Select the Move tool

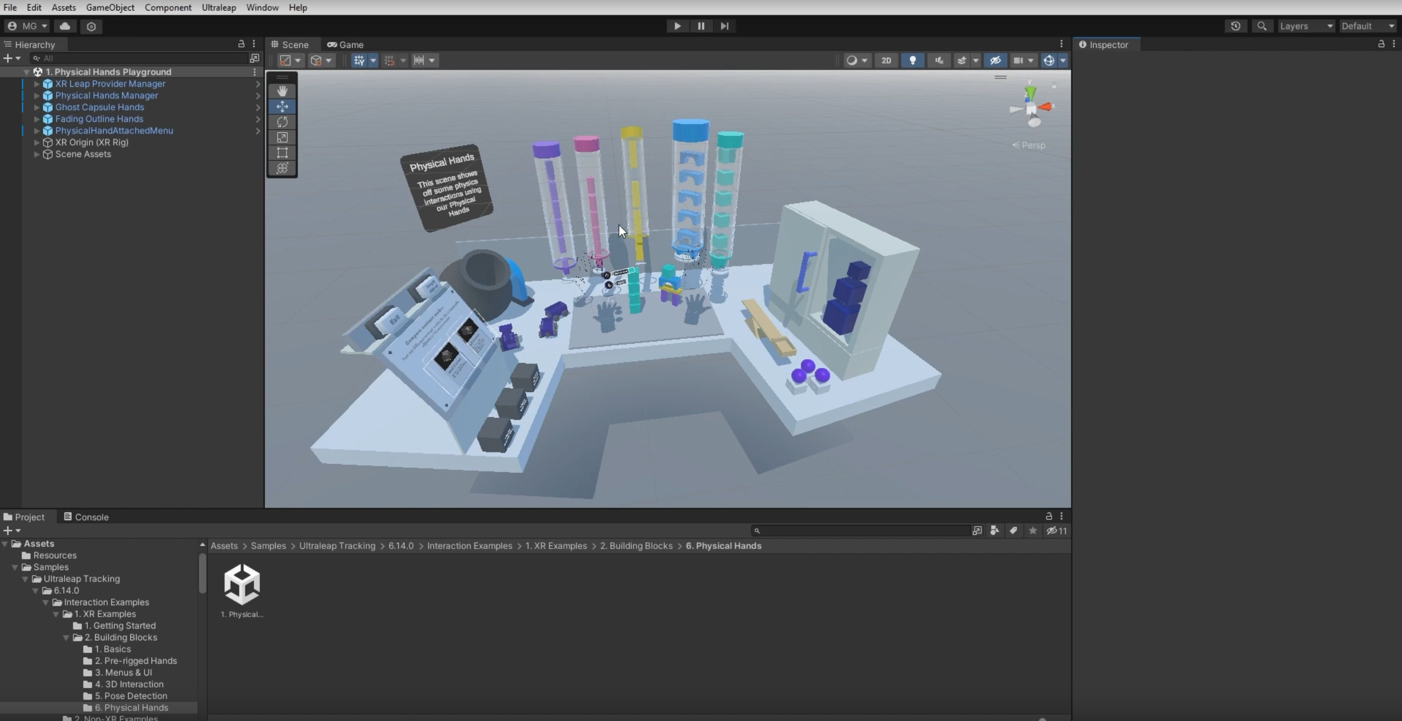pos(282,107)
